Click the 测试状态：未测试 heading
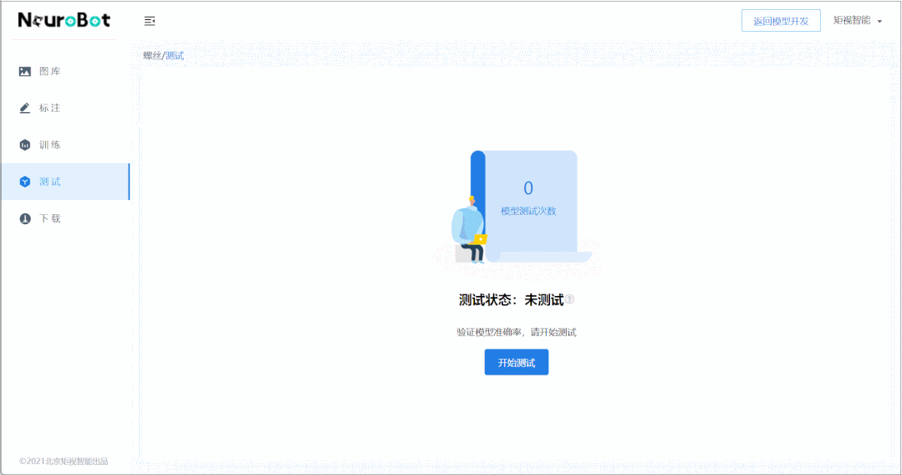Screen dimensions: 902x475 [511, 300]
